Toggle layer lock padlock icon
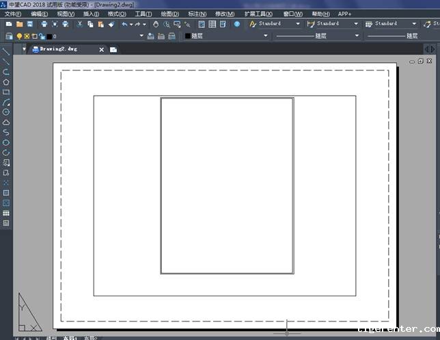The image size is (440, 340). [41, 36]
